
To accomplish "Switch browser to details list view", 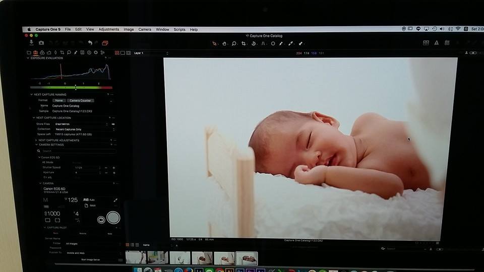I will 137,245.
